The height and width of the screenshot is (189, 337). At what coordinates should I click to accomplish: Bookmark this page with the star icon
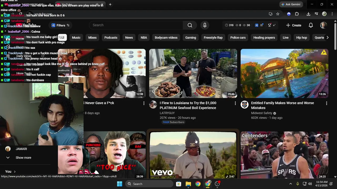tap(277, 14)
